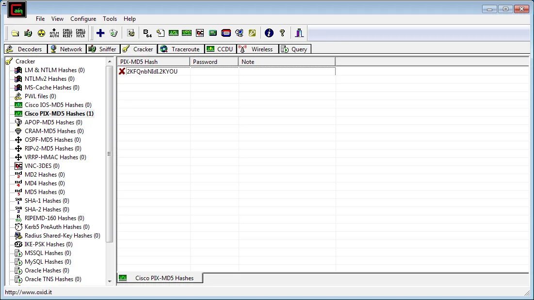Select MySQL Hashes in tree
This screenshot has height=300, width=534.
[x=48, y=262]
